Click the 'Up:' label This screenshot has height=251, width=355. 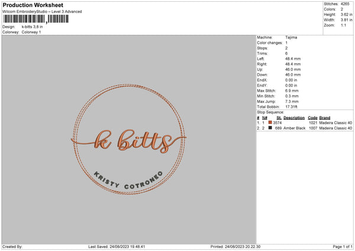(260, 69)
